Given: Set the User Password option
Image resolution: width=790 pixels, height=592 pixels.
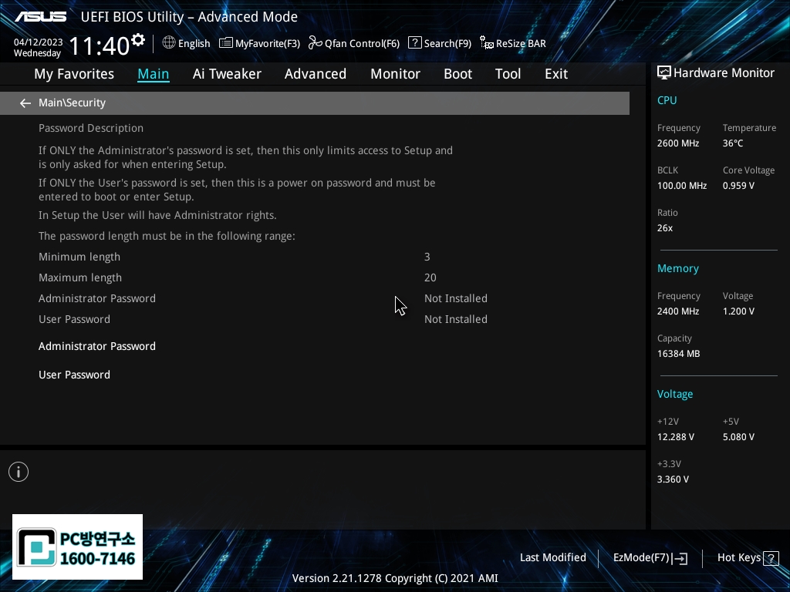Looking at the screenshot, I should coord(74,375).
